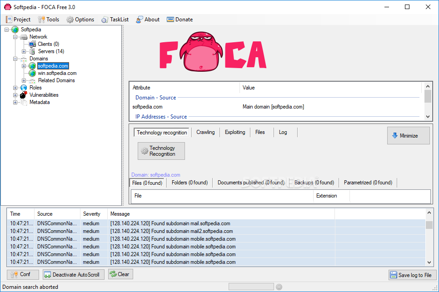The image size is (439, 292).
Task: Click the Extension column header
Action: (331, 196)
